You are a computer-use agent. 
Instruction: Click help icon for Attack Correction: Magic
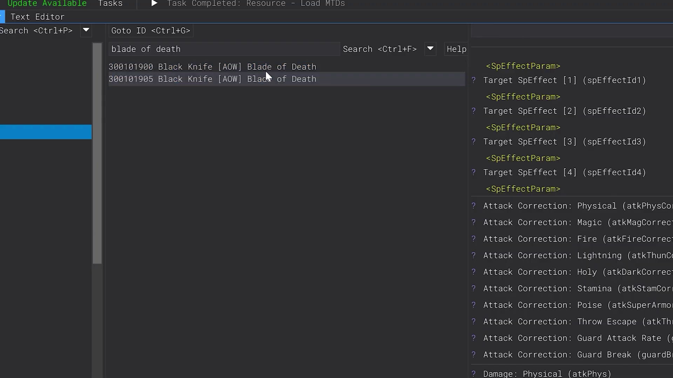pyautogui.click(x=474, y=222)
